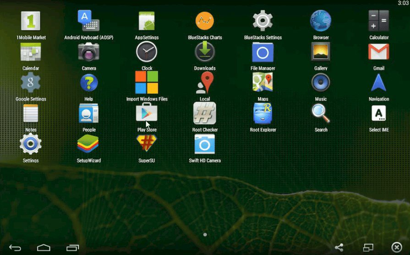Toggle full screen mode icon
The width and height of the screenshot is (410, 255).
pyautogui.click(x=368, y=247)
